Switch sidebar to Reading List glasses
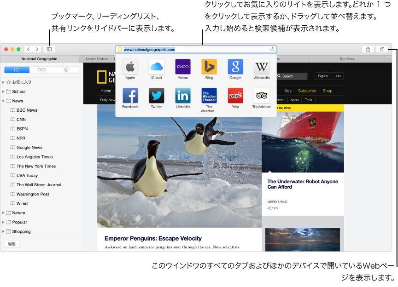This screenshot has width=398, height=287. [41, 70]
